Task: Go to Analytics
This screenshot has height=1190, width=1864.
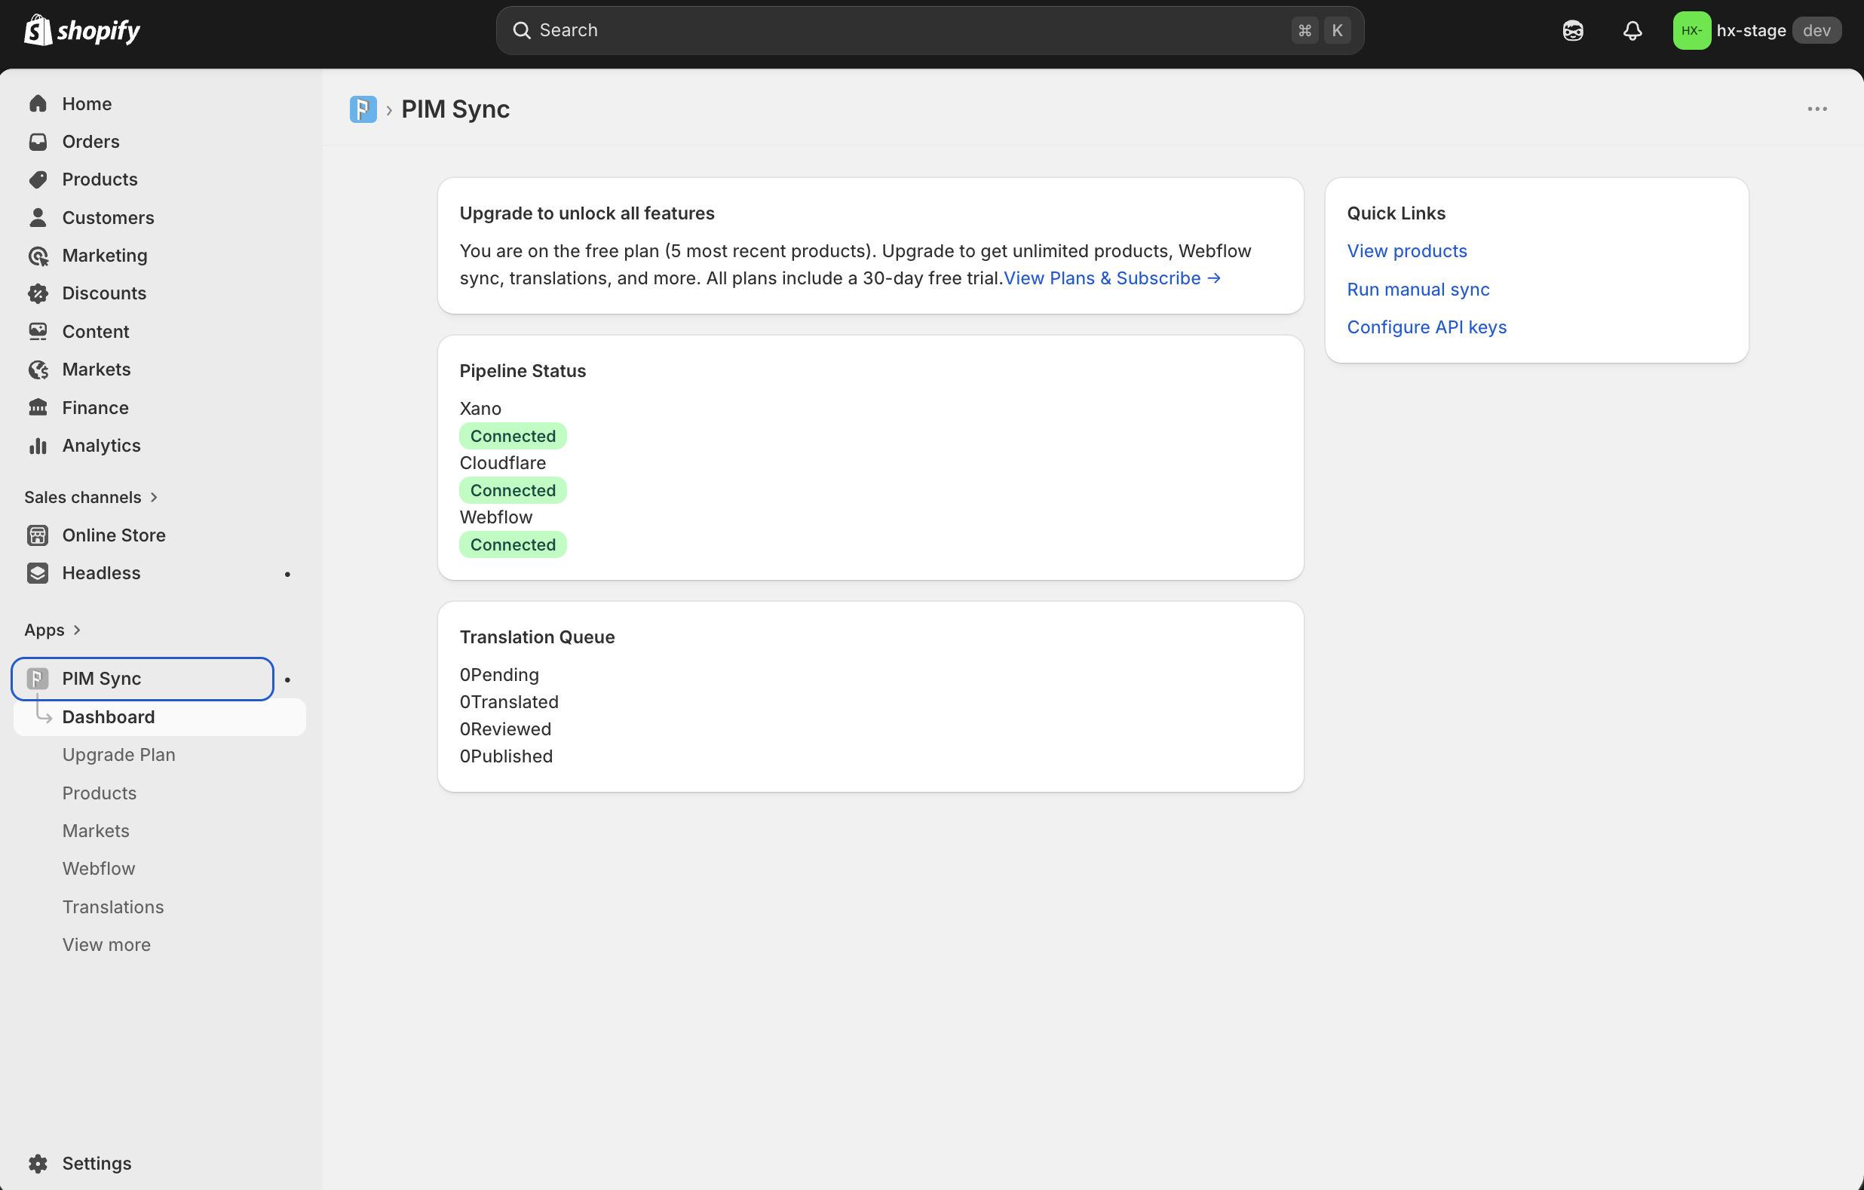Action: tap(159, 446)
